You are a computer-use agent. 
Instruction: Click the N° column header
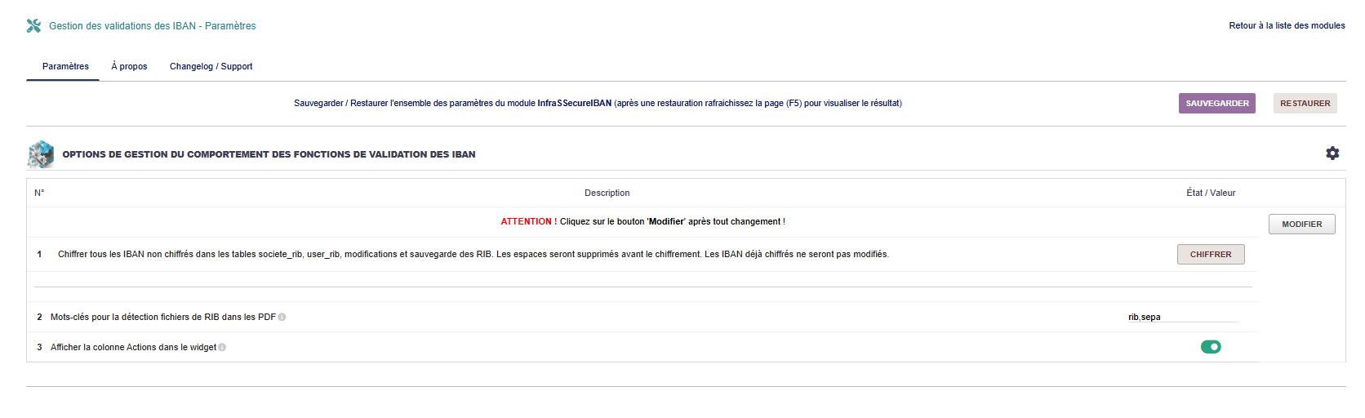[x=39, y=193]
